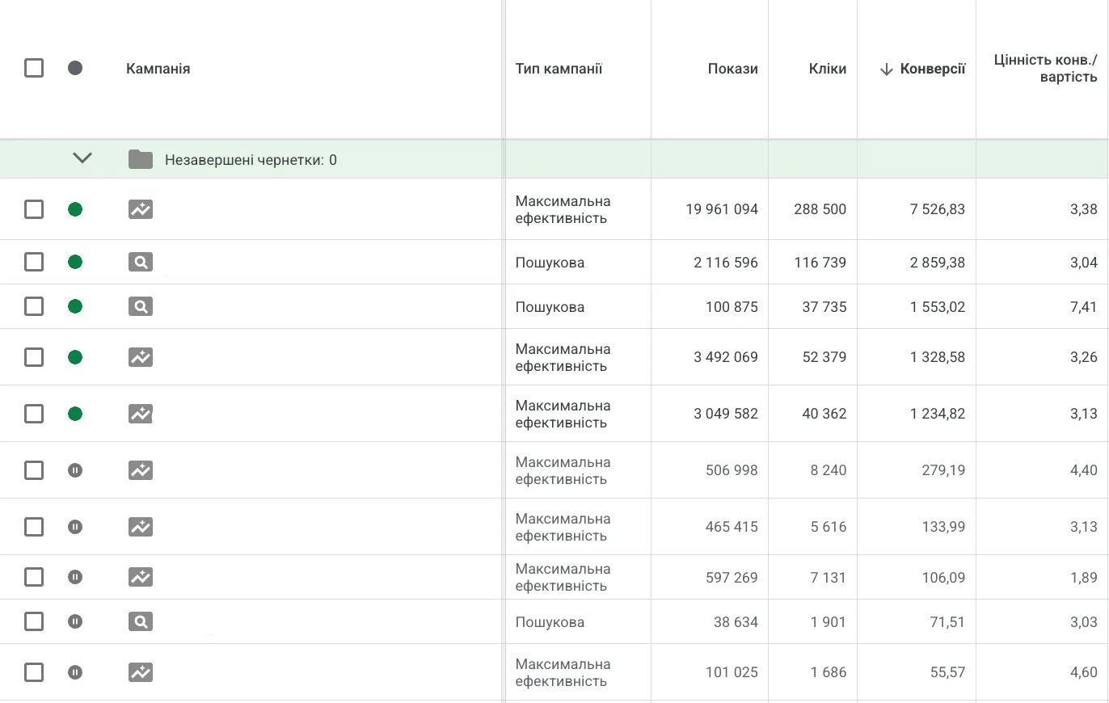This screenshot has height=703, width=1109.
Task: Click conversions value 7 526,83
Action: [x=938, y=209]
